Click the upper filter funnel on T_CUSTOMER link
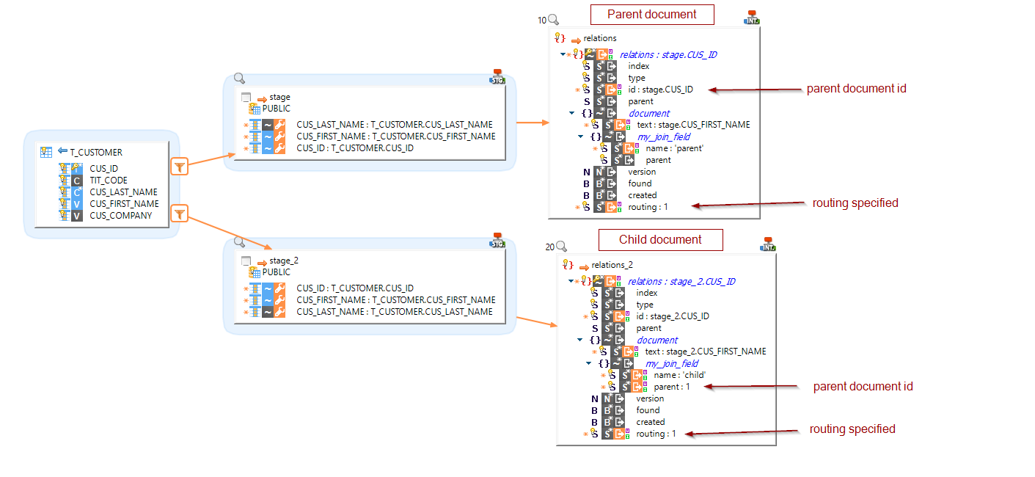Viewport: 1035px width, 477px height. pos(180,166)
